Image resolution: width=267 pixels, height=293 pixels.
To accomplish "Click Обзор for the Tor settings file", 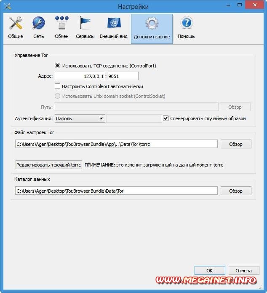I will [236, 144].
